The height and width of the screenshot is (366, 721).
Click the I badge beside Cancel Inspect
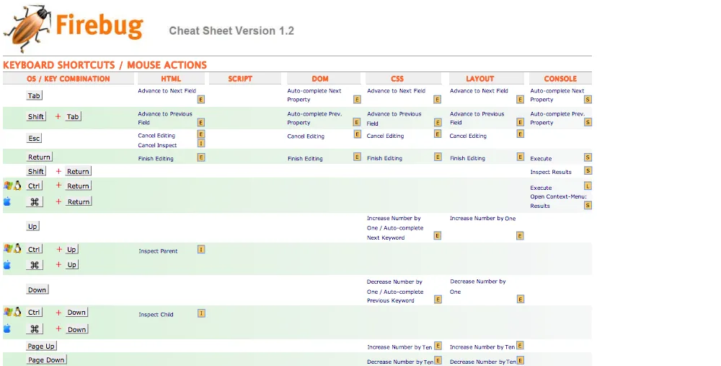201,144
